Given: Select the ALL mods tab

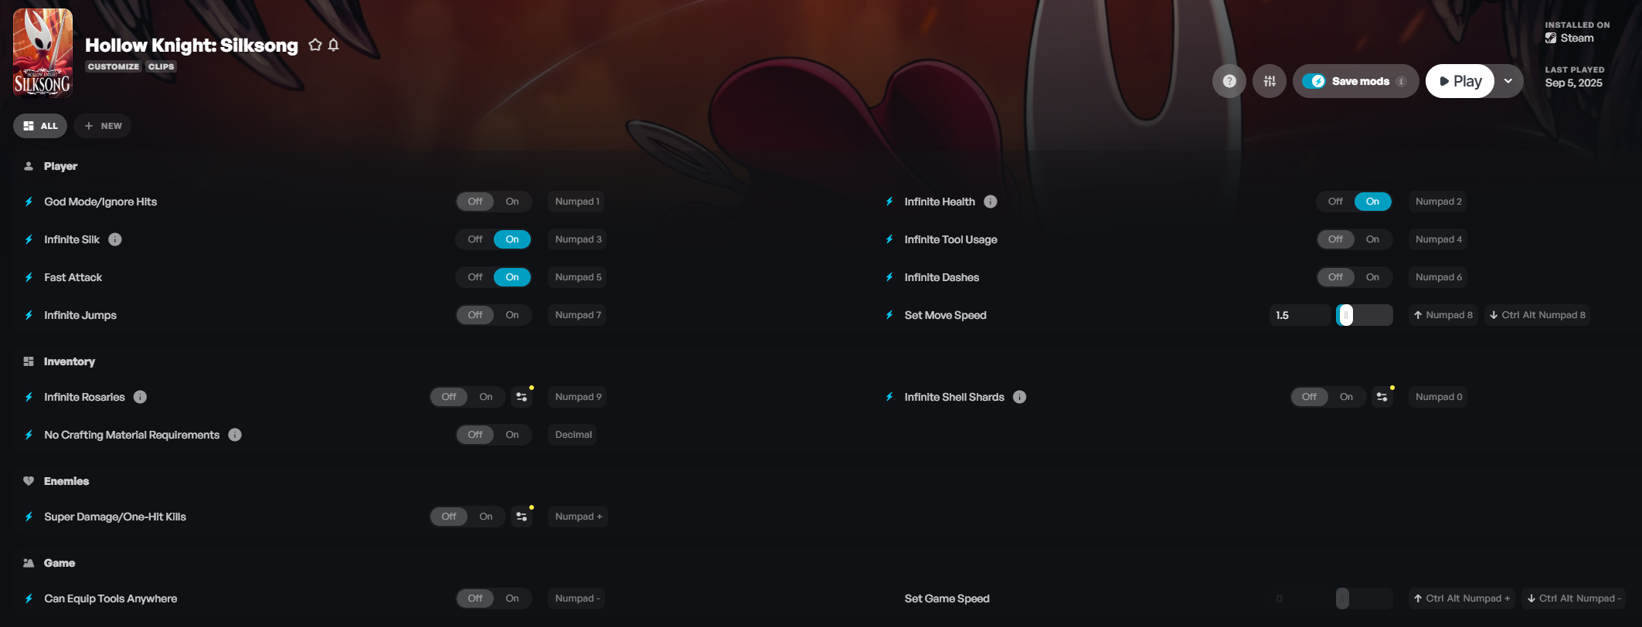Looking at the screenshot, I should click(40, 126).
